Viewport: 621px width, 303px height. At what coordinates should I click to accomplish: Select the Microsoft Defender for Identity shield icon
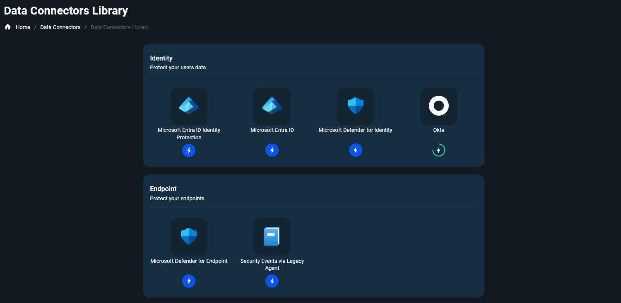[356, 106]
